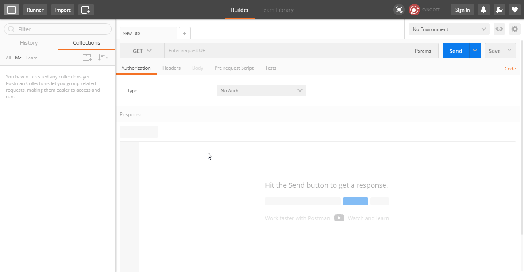This screenshot has height=272, width=524.
Task: Expand the No Auth type dropdown
Action: click(261, 90)
